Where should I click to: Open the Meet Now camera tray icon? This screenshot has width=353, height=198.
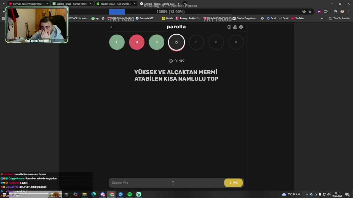(x=316, y=194)
